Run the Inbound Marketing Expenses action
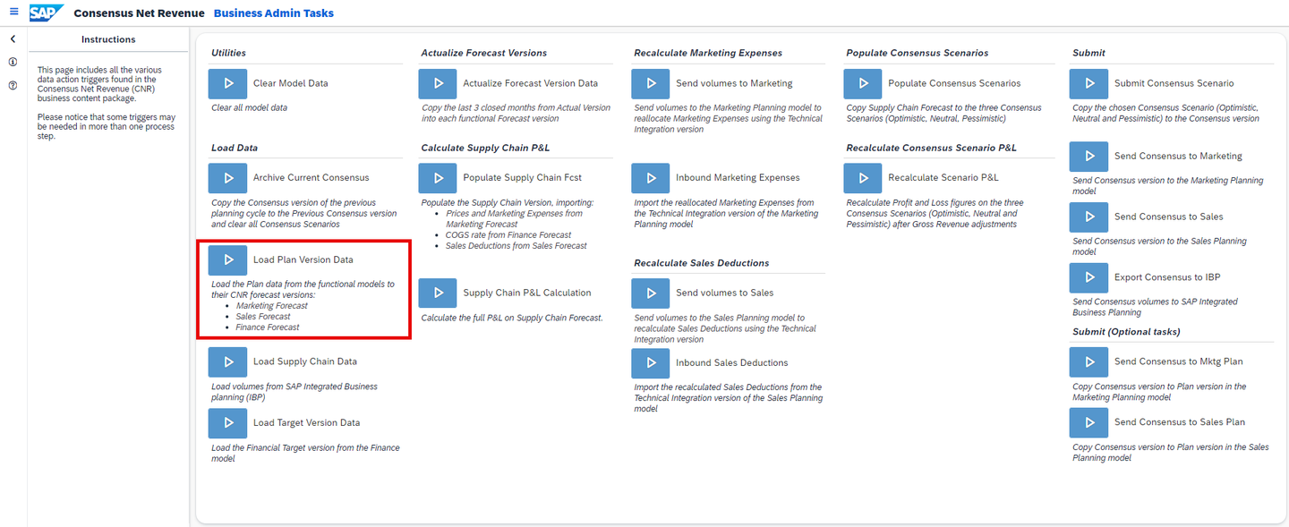The image size is (1289, 527). (651, 178)
